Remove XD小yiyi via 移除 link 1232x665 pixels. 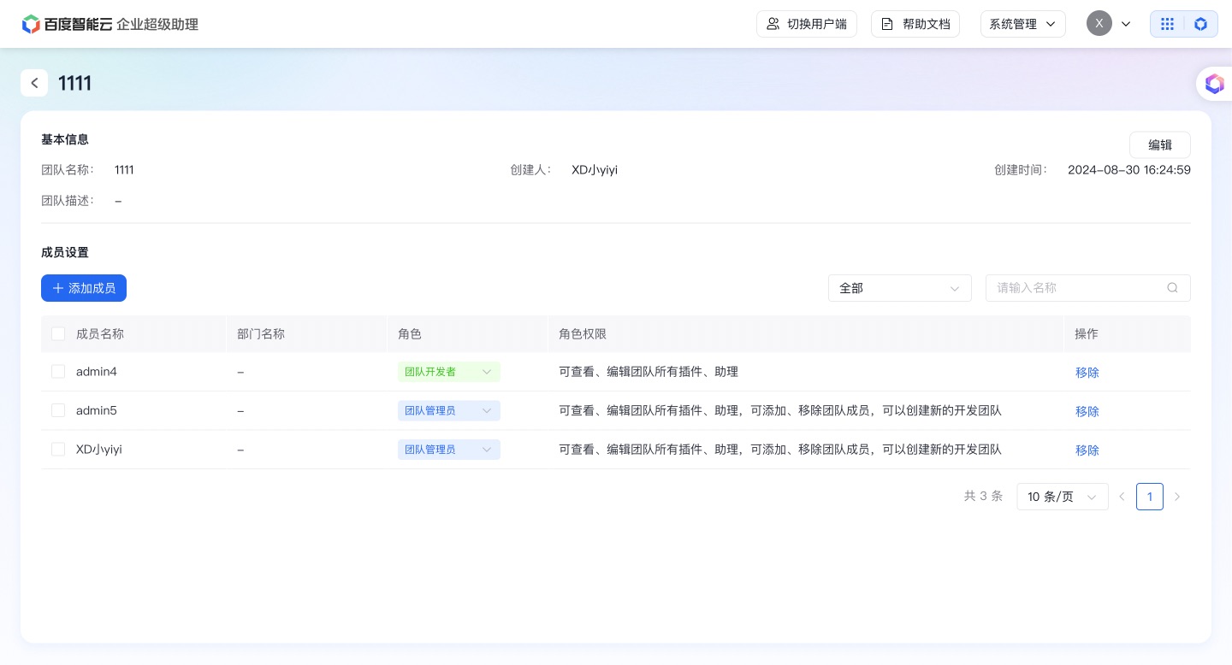tap(1087, 450)
